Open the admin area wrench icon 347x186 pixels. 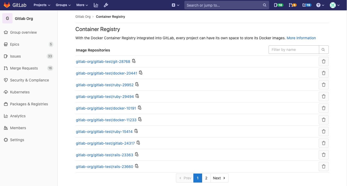pyautogui.click(x=106, y=5)
